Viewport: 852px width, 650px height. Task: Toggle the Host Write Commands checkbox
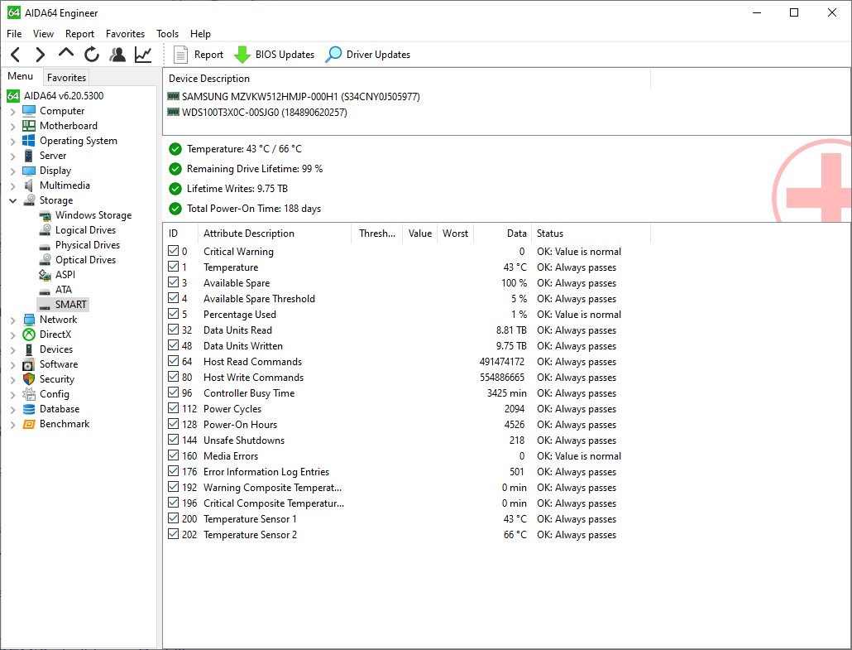click(x=174, y=377)
